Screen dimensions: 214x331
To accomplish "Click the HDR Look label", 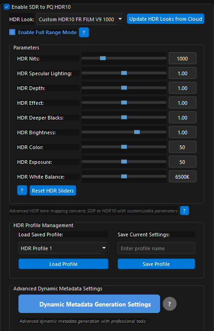I will (22, 19).
